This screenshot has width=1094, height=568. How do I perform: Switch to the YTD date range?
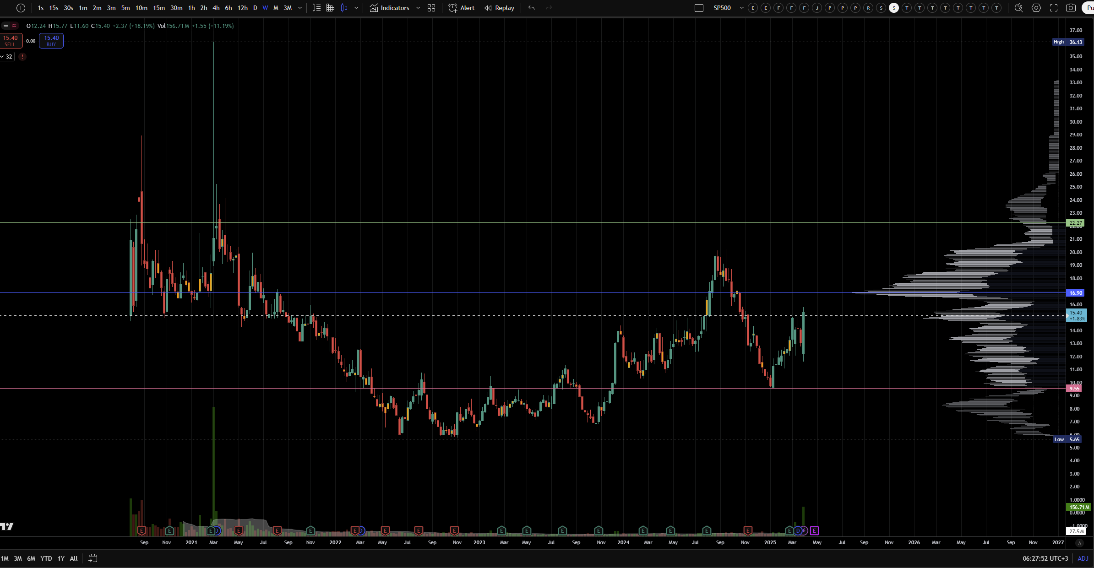click(x=46, y=558)
